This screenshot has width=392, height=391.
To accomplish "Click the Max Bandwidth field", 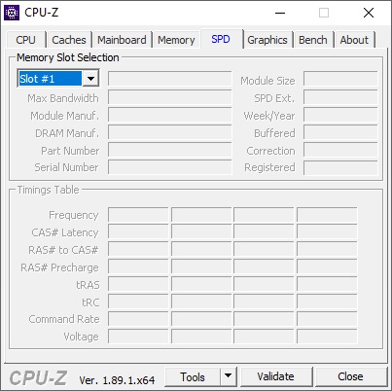I will [x=170, y=98].
